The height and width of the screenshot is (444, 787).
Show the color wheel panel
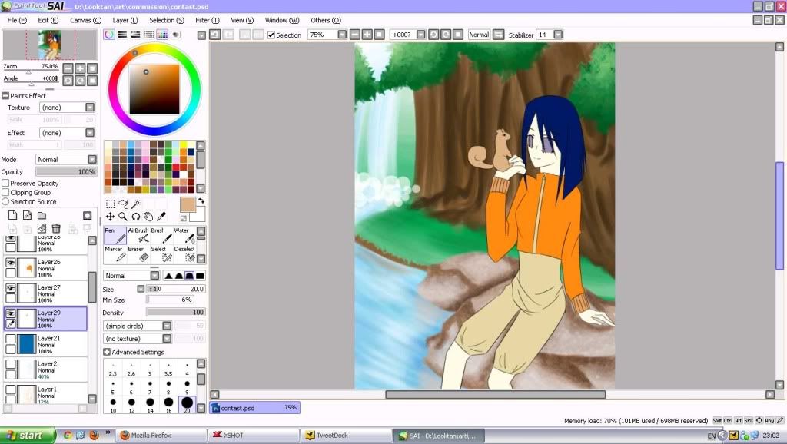109,35
